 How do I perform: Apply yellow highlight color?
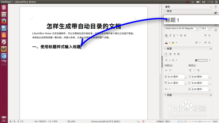click(173, 43)
